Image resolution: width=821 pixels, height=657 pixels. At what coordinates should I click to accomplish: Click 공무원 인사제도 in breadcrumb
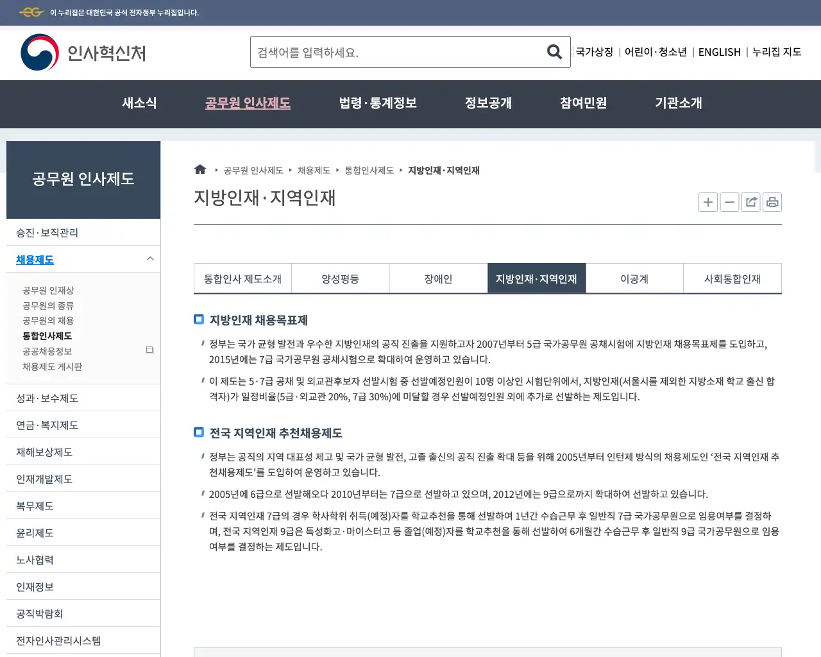point(253,170)
